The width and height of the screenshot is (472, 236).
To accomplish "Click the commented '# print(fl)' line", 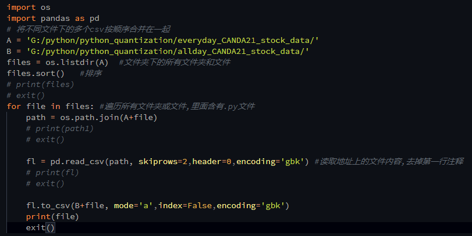I will (x=52, y=172).
